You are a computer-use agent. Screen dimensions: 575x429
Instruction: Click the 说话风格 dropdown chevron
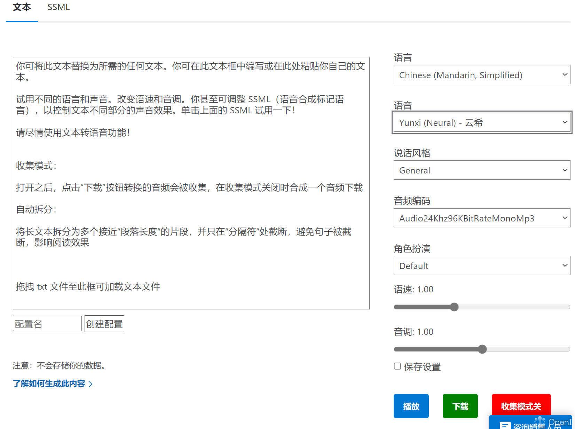pos(565,170)
